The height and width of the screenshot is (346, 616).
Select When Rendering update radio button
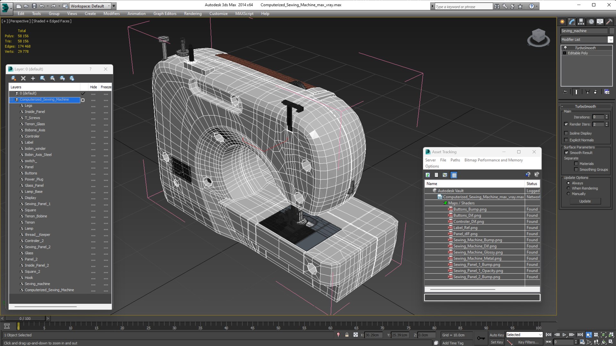pos(568,188)
